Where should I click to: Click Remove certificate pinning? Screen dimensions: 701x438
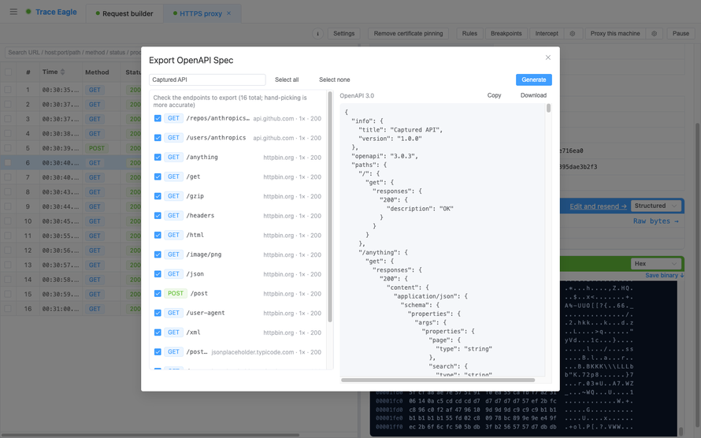click(x=408, y=34)
